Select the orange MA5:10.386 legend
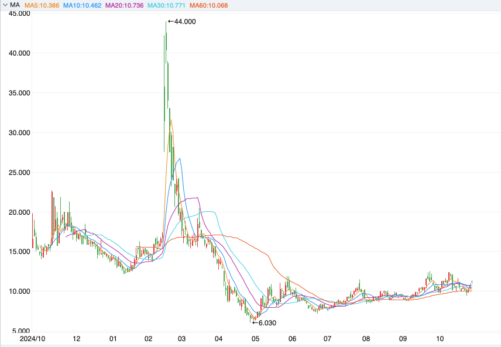This screenshot has width=501, height=347. pos(42,5)
